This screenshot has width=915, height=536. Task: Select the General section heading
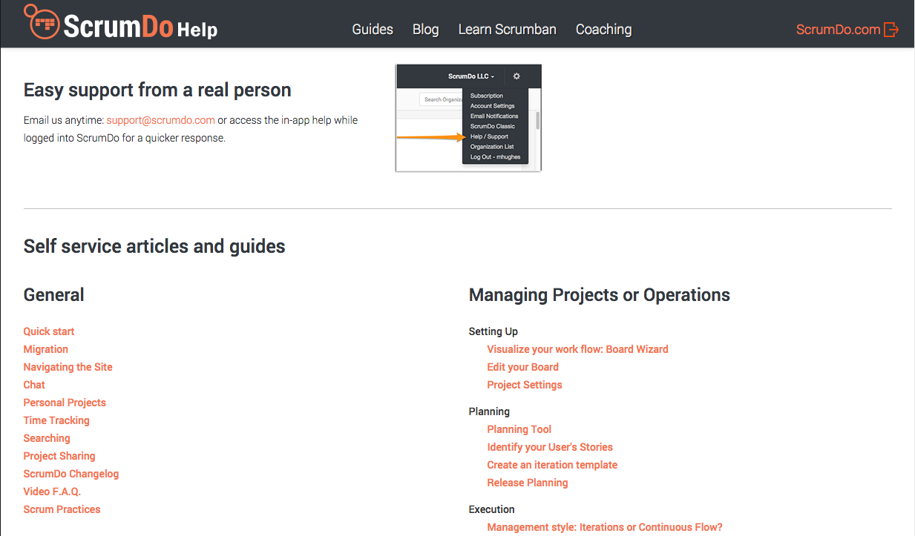click(x=54, y=294)
